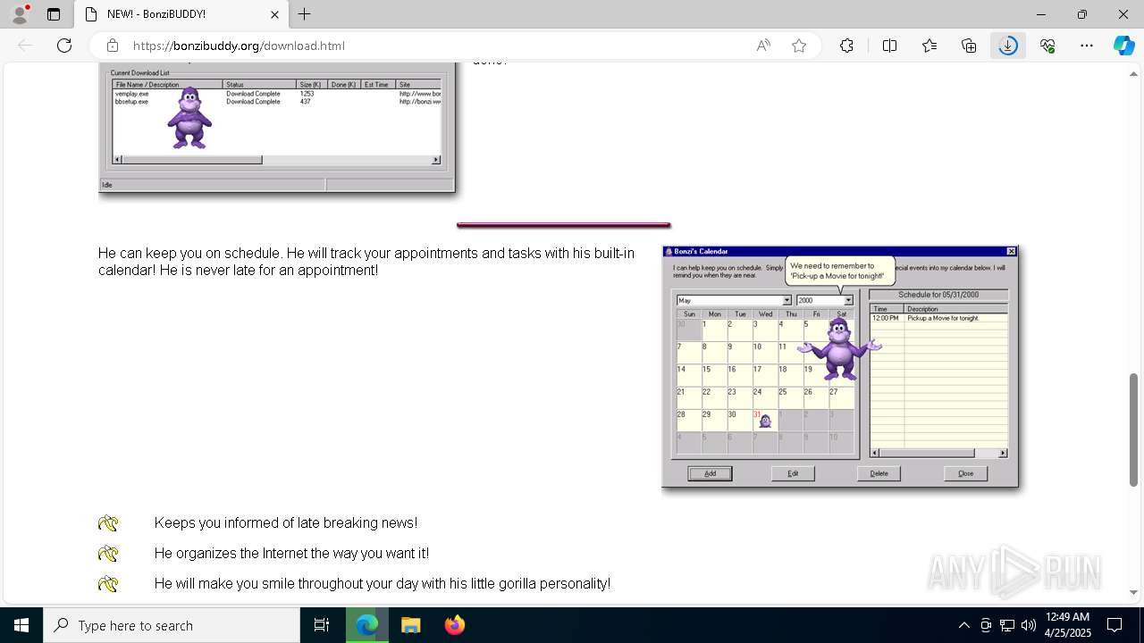Click the download list screenshot image
The image size is (1144, 643).
pos(277,129)
